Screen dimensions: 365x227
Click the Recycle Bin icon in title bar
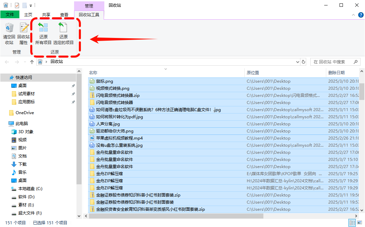click(x=6, y=5)
